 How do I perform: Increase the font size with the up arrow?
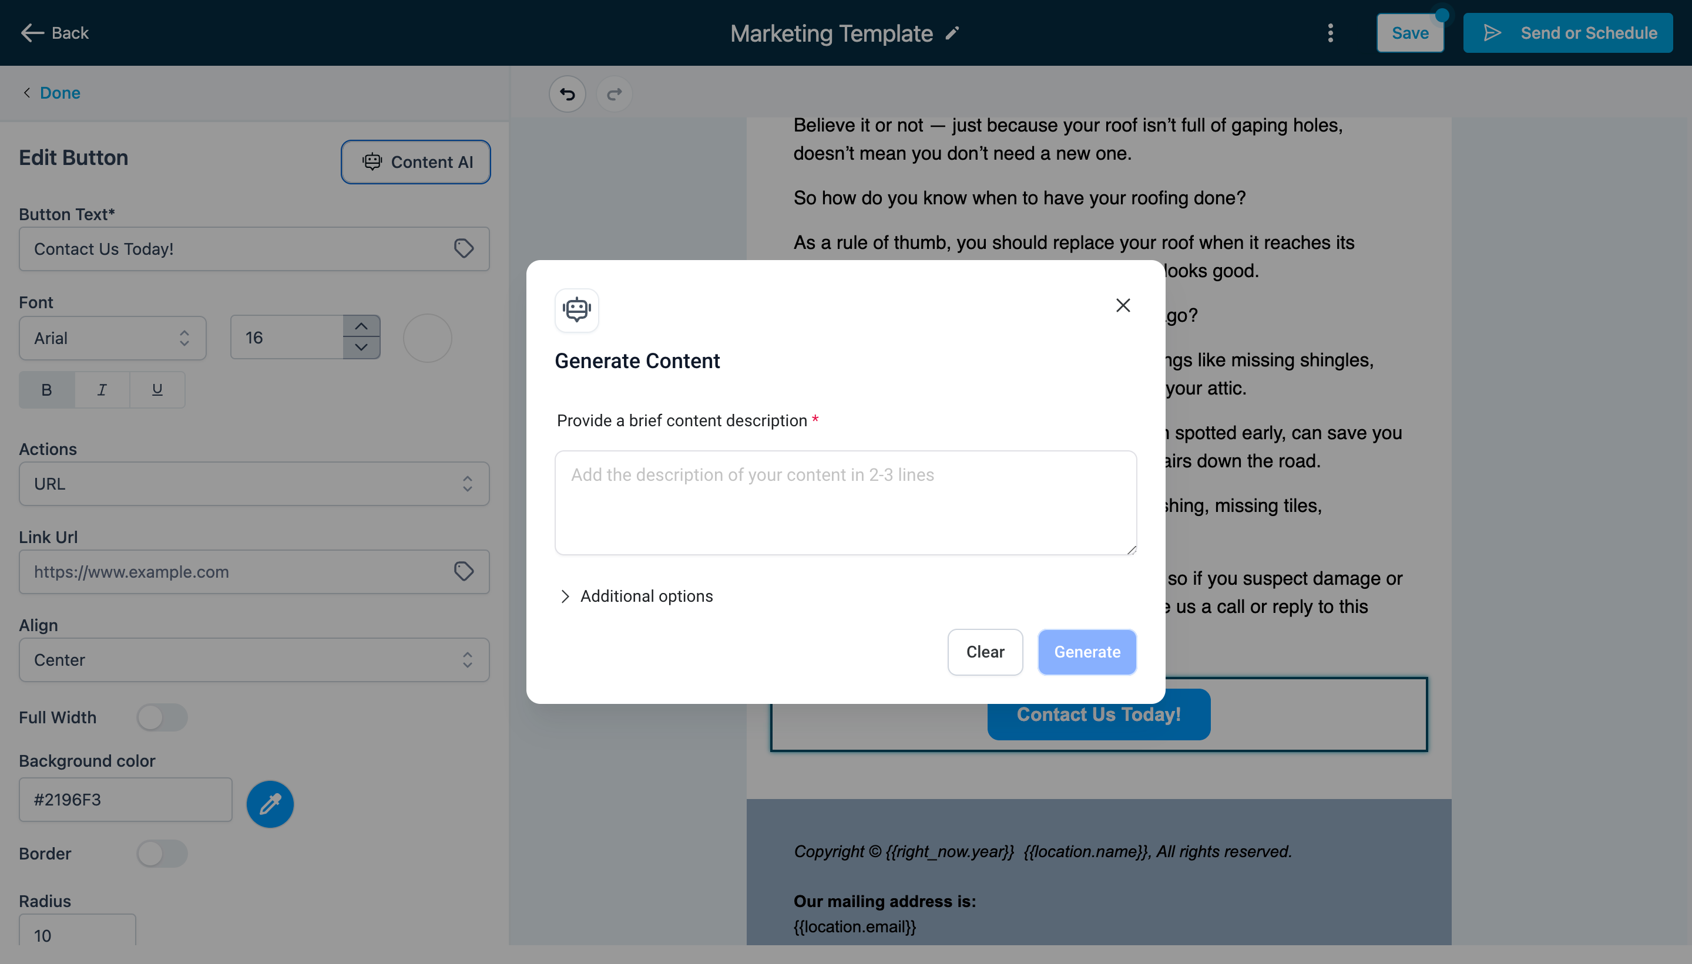[x=361, y=326]
